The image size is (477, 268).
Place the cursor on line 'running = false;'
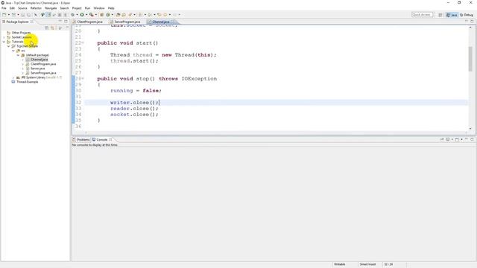pos(136,91)
